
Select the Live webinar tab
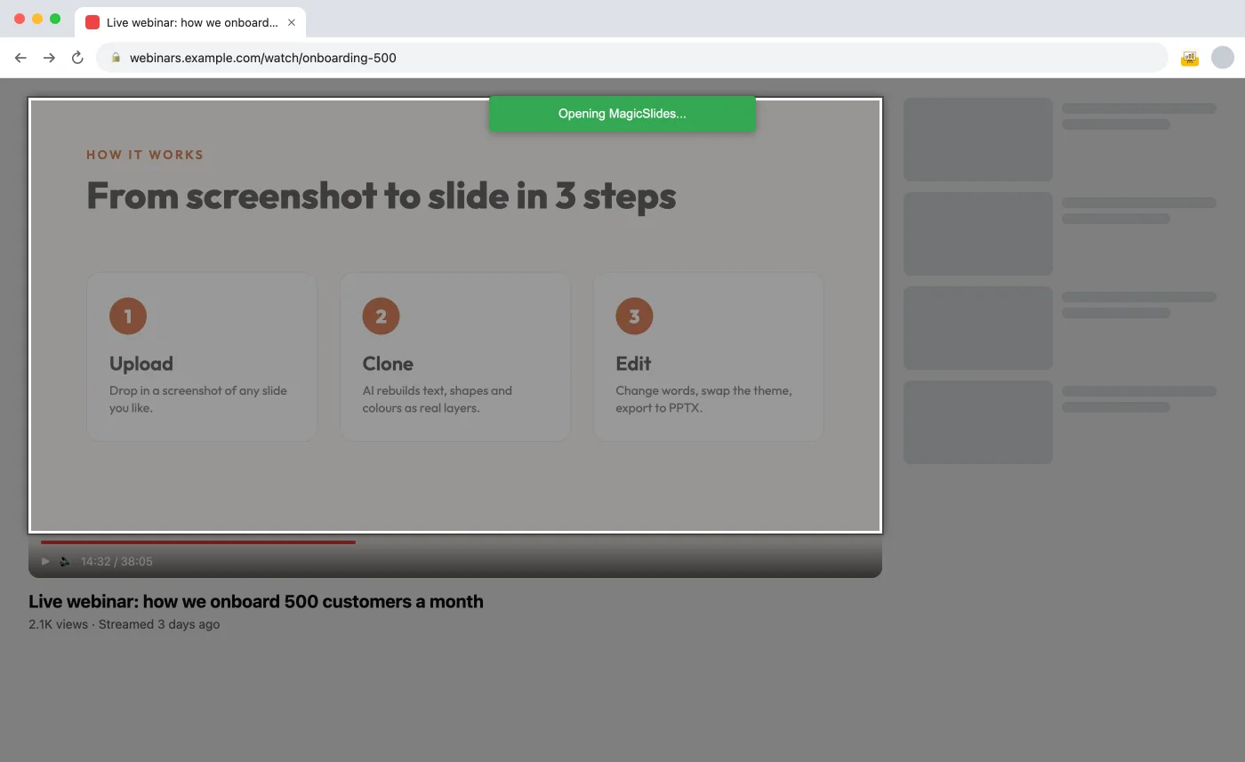(190, 22)
